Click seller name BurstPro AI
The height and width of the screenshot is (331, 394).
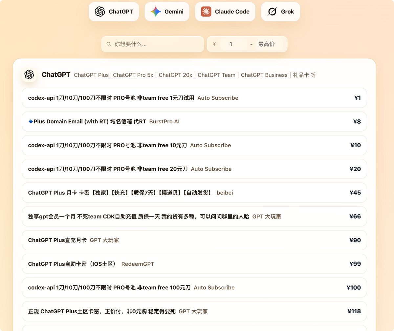164,121
